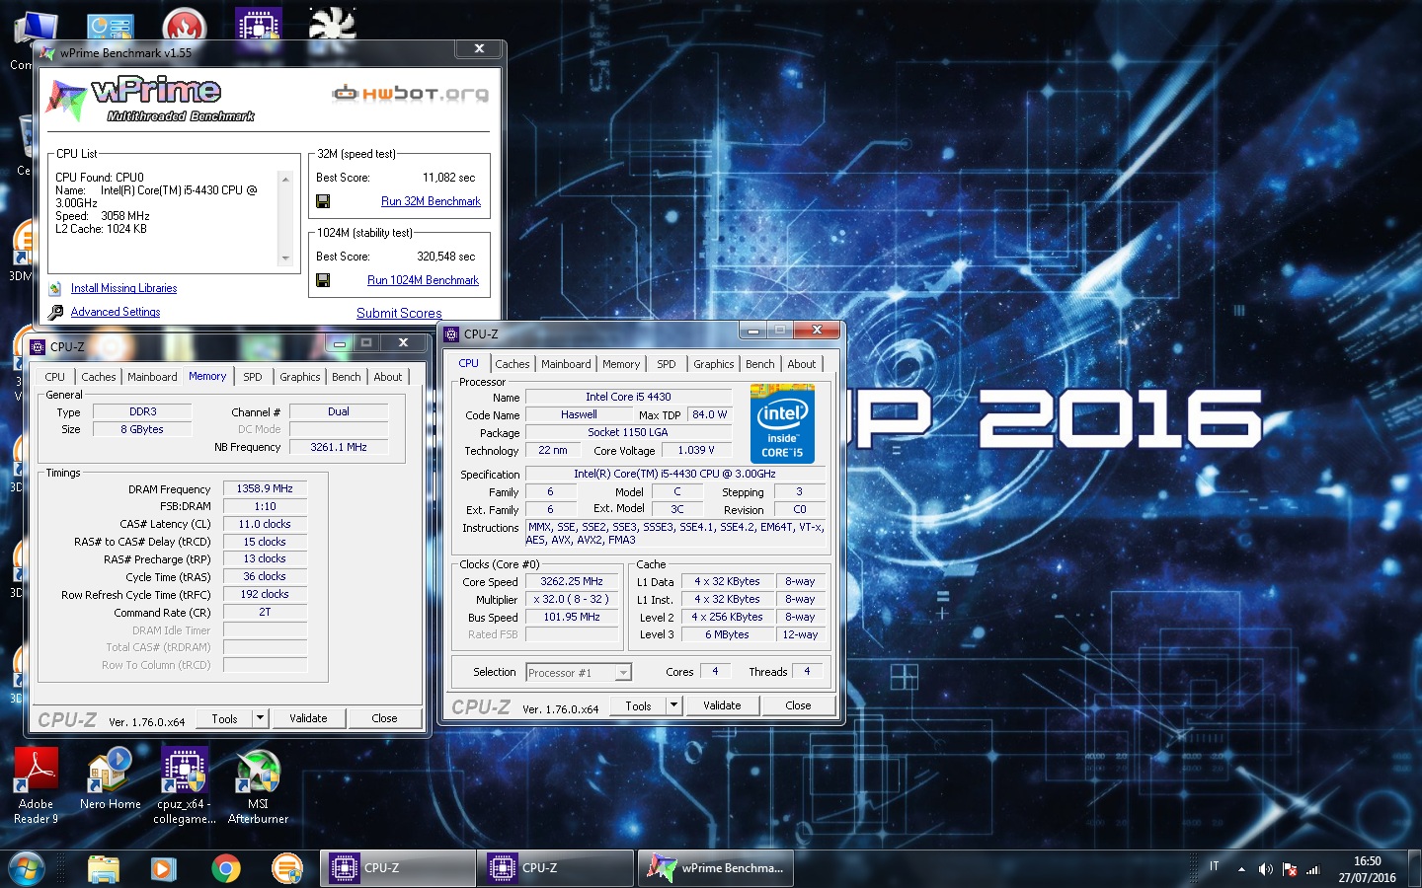Viewport: 1422px width, 888px height.
Task: Click the 32M benchmark save floppy icon
Action: click(x=323, y=201)
